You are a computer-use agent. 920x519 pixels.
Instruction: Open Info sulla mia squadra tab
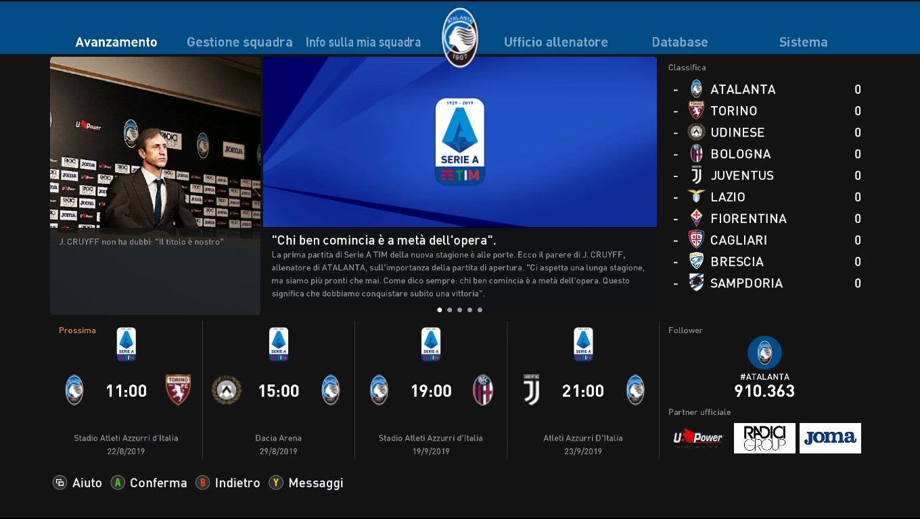pos(363,42)
